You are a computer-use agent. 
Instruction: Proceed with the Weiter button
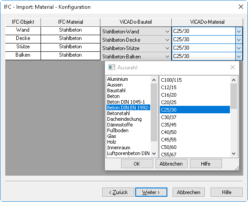pos(151,192)
